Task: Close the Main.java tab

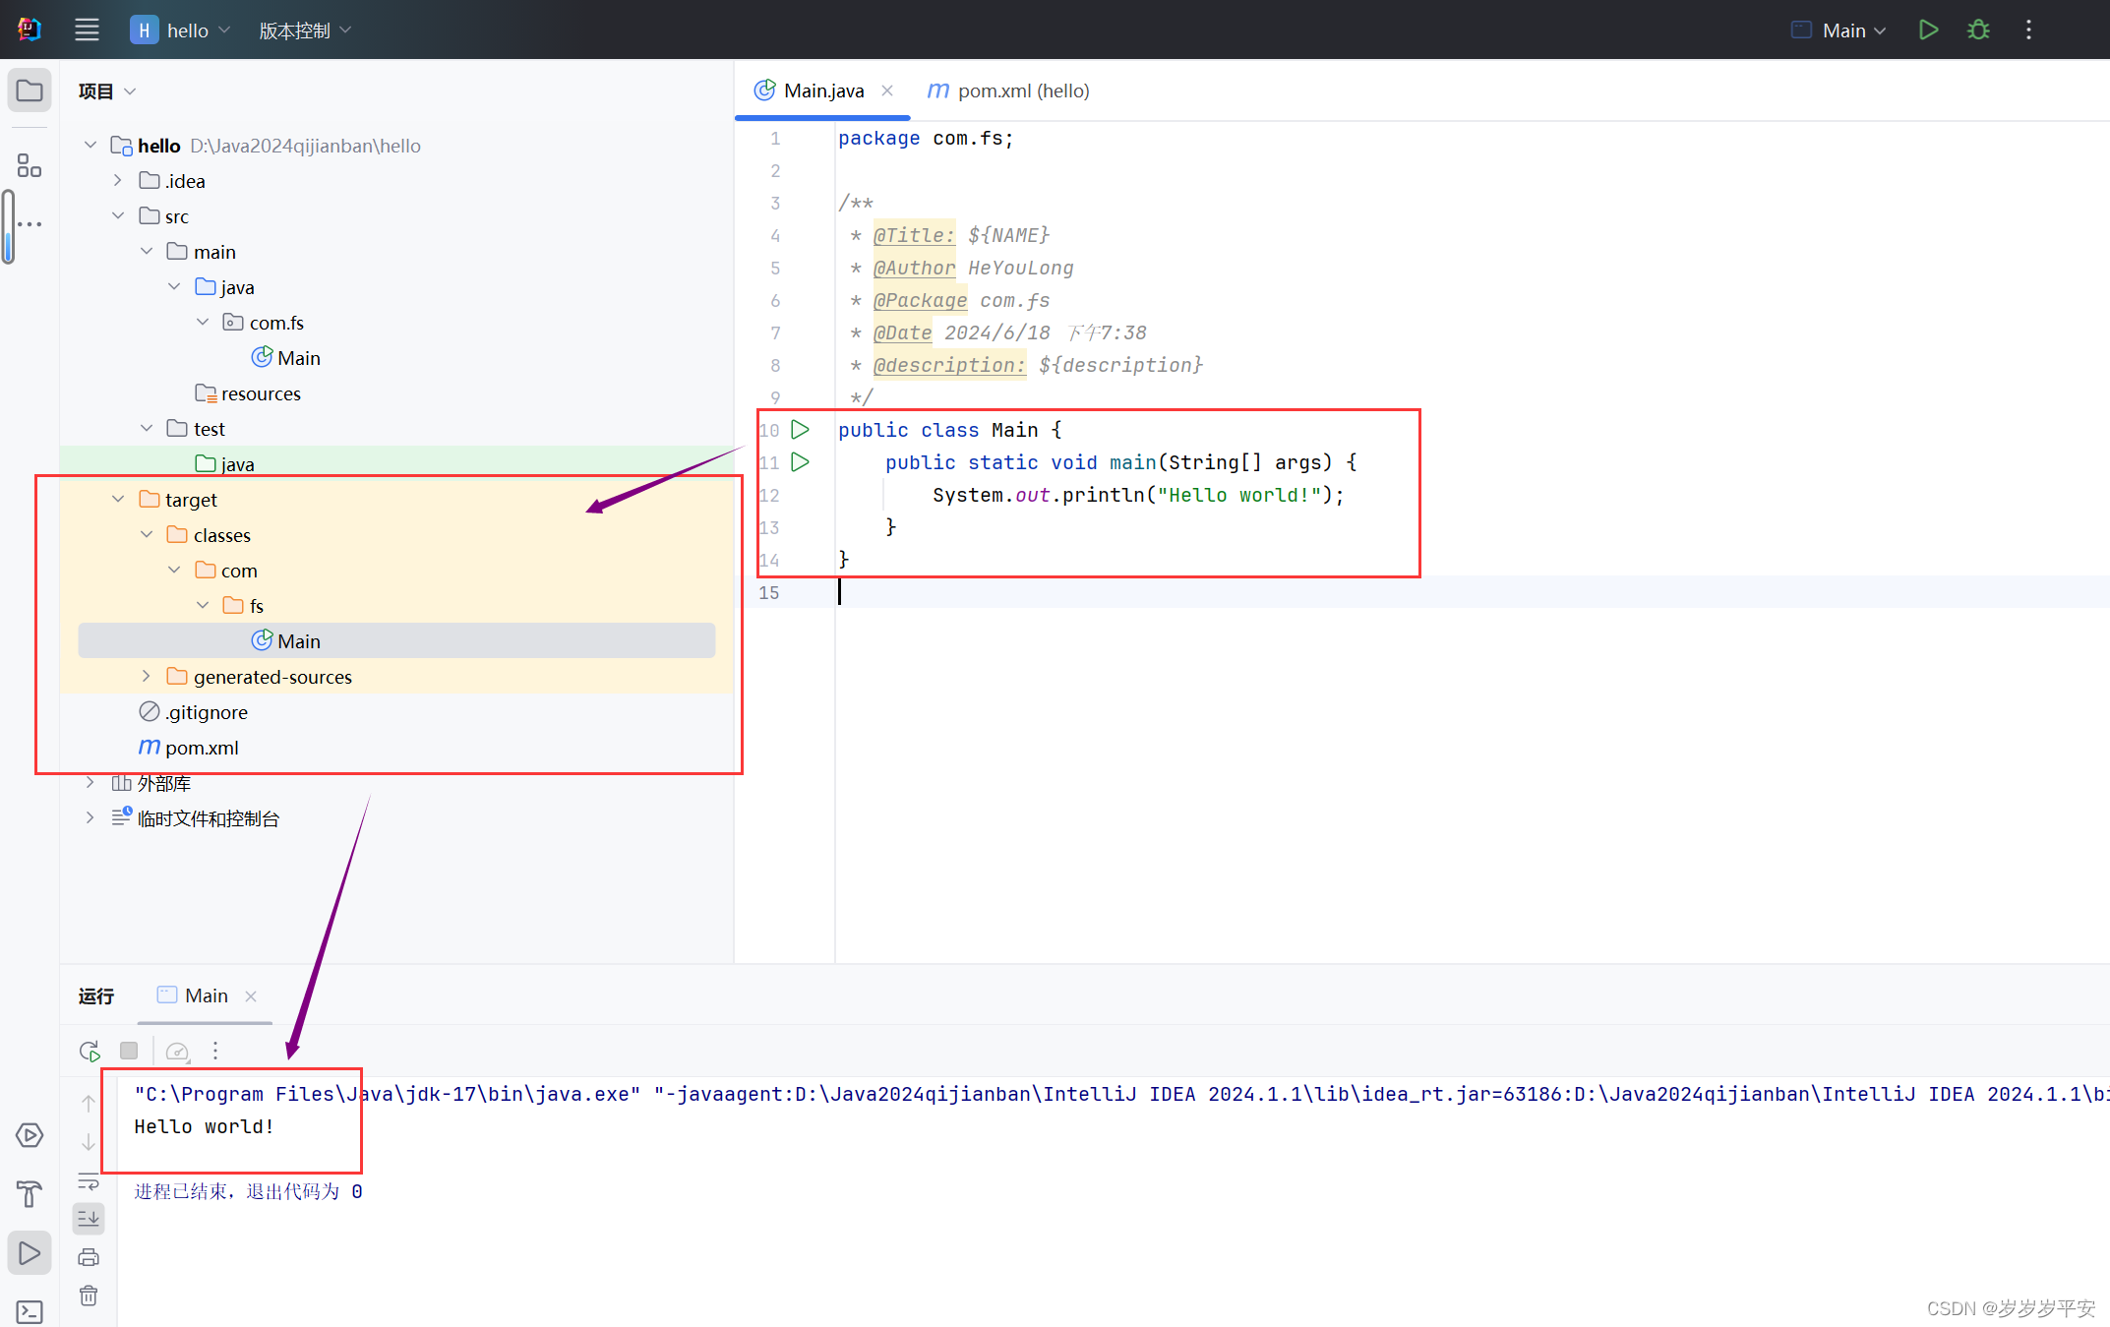Action: pos(887,90)
